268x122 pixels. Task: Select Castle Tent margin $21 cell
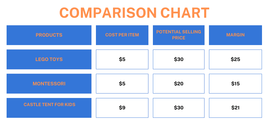(235, 108)
